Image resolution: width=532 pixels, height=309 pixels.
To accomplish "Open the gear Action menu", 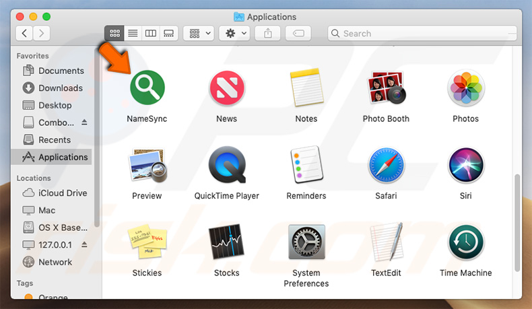I will [x=234, y=33].
